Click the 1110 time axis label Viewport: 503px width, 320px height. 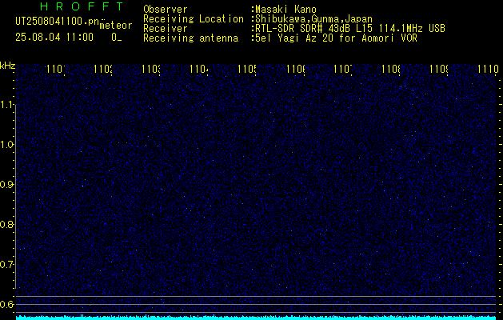(488, 70)
